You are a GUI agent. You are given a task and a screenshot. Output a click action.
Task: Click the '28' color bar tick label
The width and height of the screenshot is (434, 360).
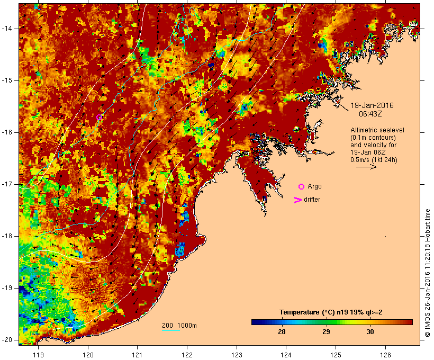point(282,332)
